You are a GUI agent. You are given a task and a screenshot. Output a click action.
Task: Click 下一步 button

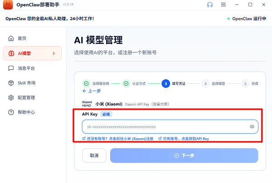tap(184, 155)
